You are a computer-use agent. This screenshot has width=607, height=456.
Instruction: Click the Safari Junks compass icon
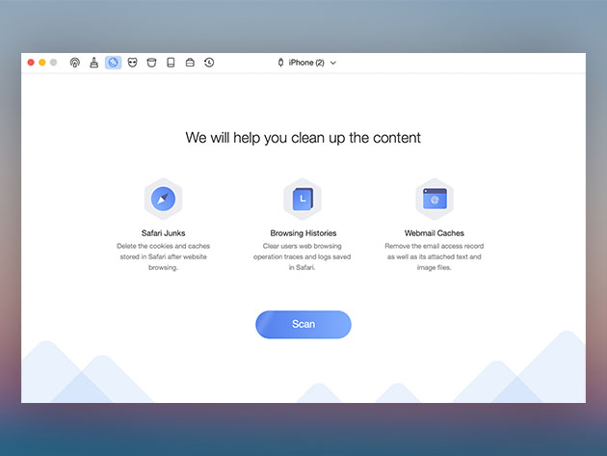(163, 199)
